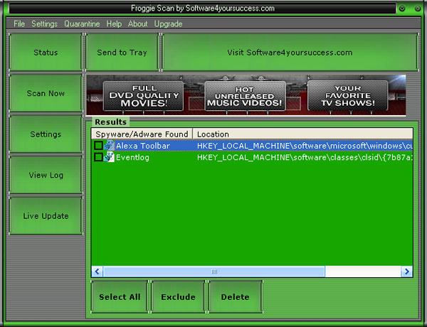
Task: Open the Settings menu in menu bar
Action: pos(44,24)
